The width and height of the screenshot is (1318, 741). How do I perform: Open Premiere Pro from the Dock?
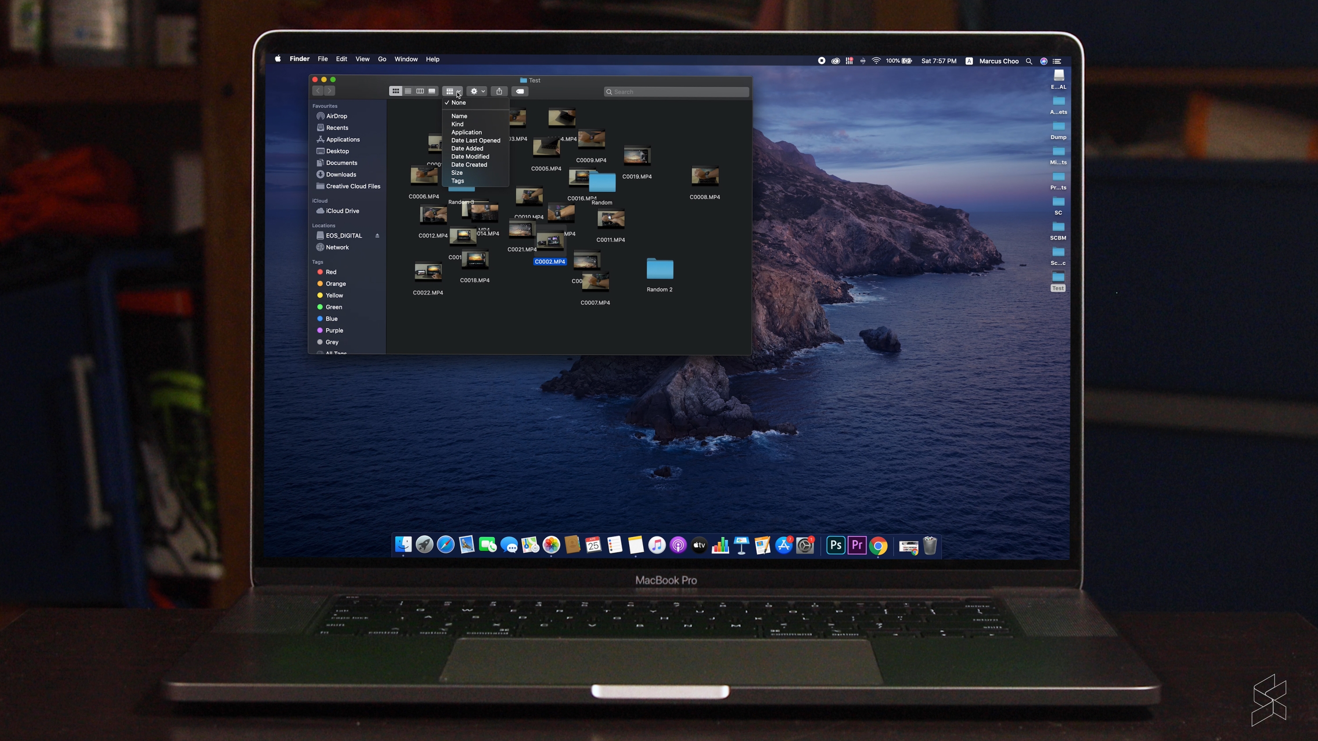857,545
